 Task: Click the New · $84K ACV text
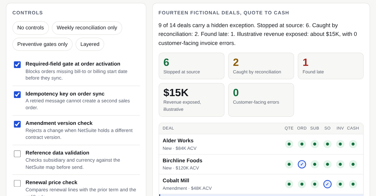(180, 148)
